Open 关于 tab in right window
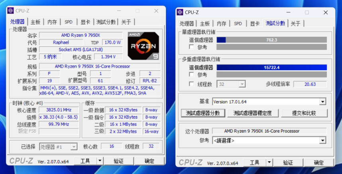The image size is (342, 174). point(295,24)
